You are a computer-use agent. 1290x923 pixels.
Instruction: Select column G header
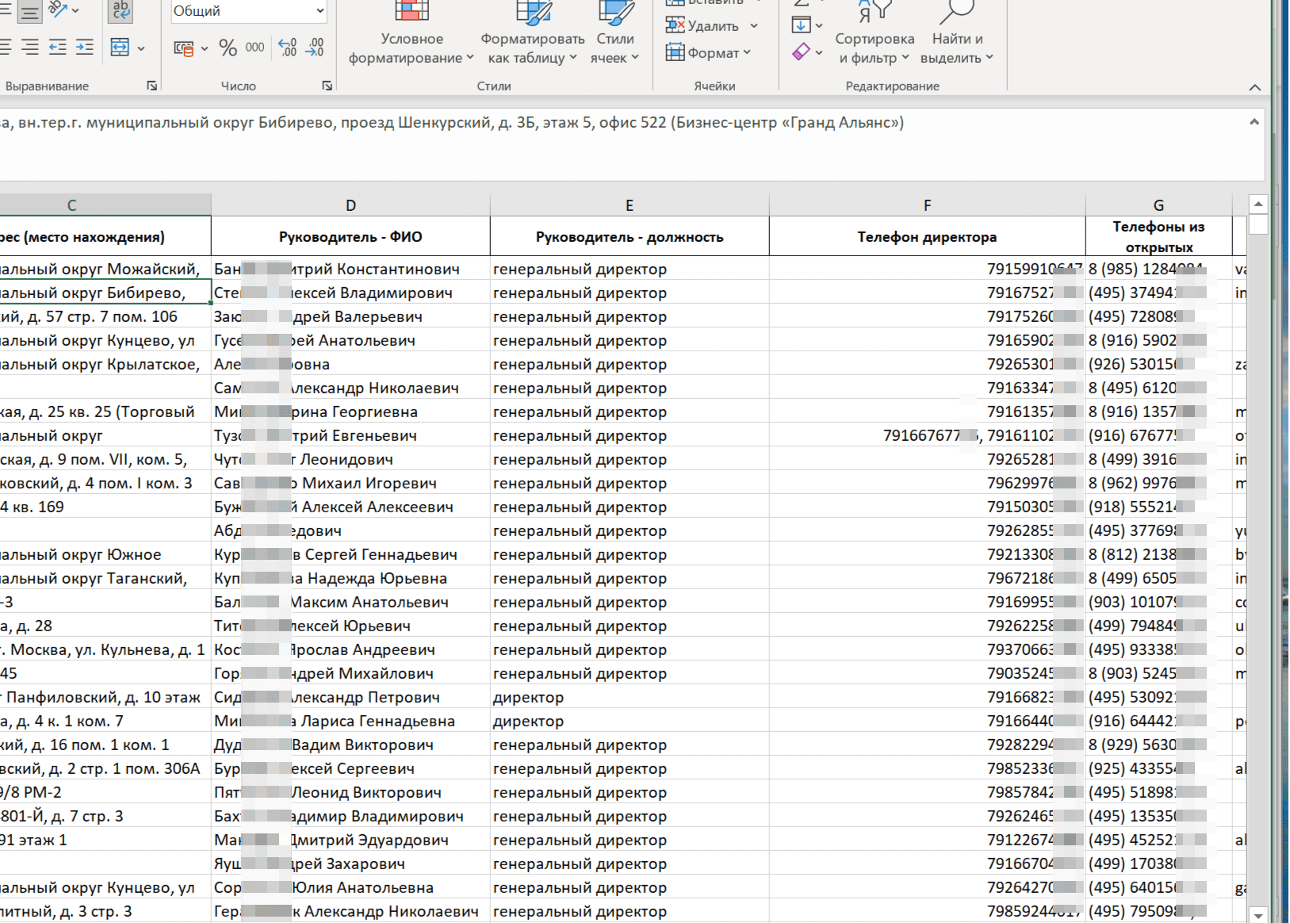[x=1158, y=205]
